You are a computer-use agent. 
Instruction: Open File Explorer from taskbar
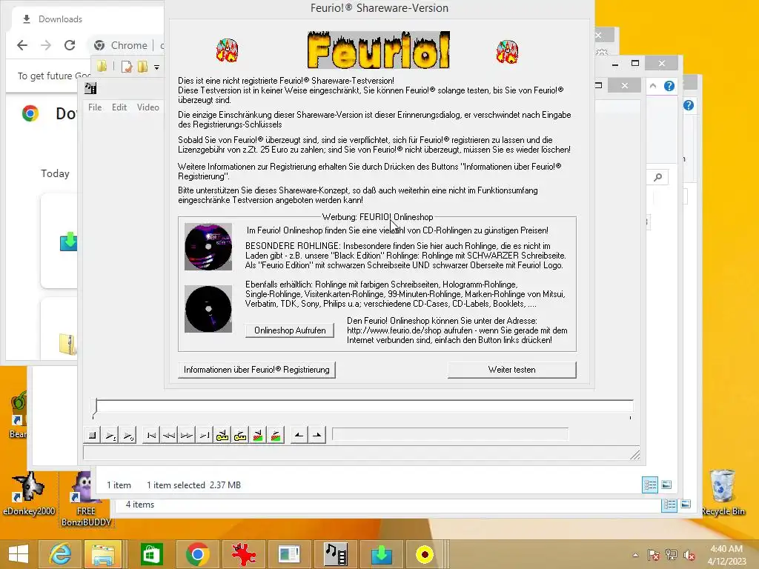coord(103,554)
